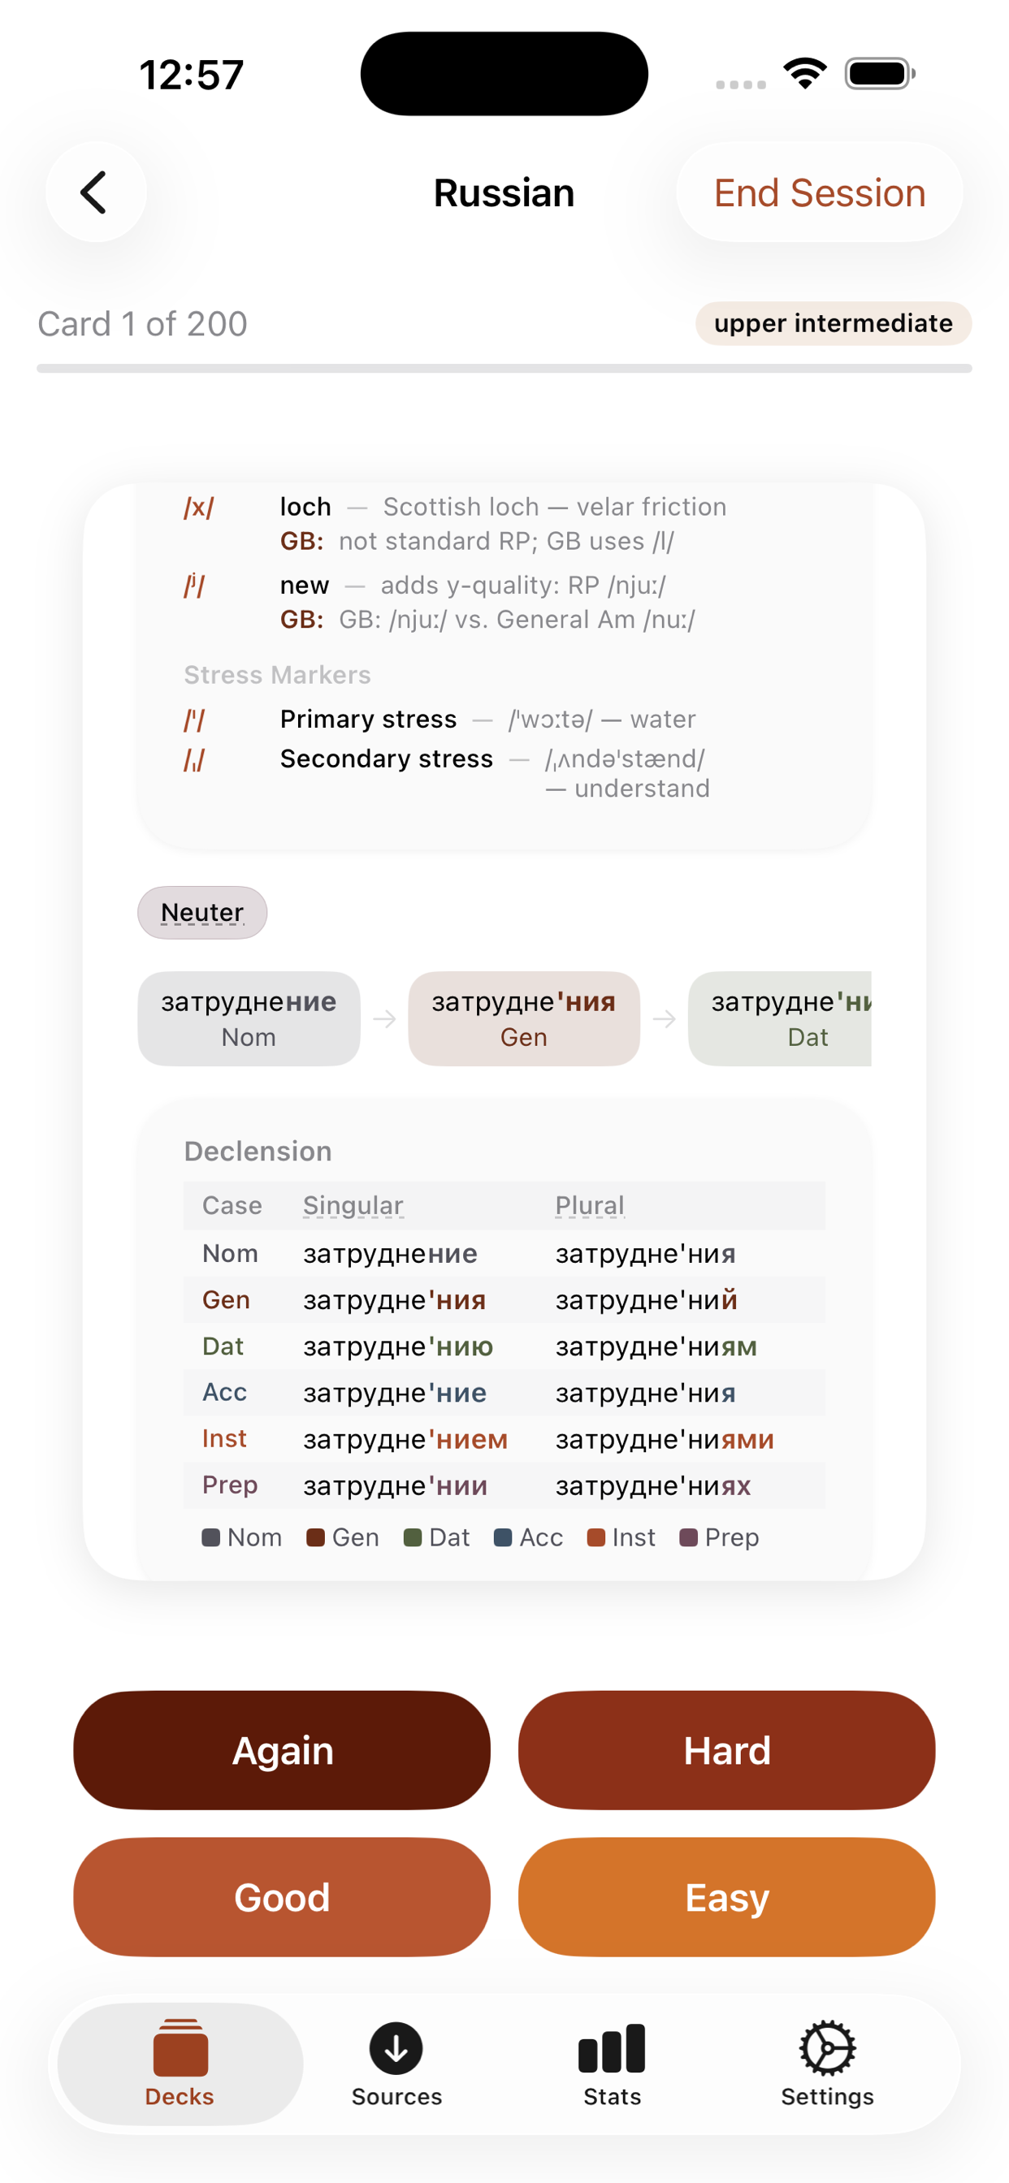Select the затруднение Nom case chip
This screenshot has height=2183, width=1009.
tap(249, 1018)
